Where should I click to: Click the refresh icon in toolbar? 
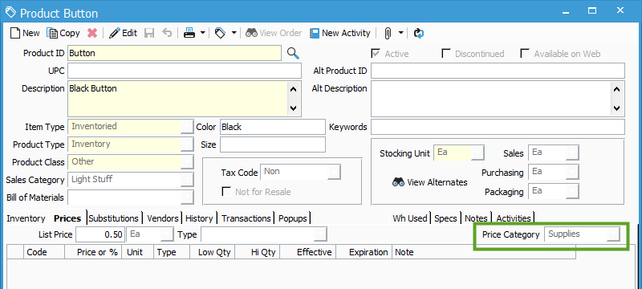pyautogui.click(x=418, y=33)
